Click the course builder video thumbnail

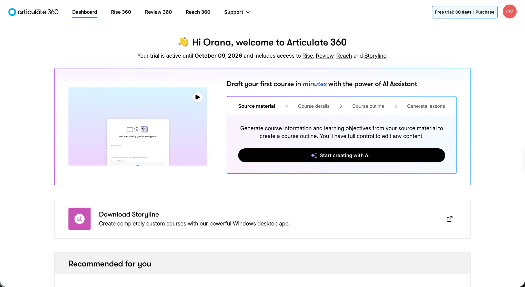point(138,127)
